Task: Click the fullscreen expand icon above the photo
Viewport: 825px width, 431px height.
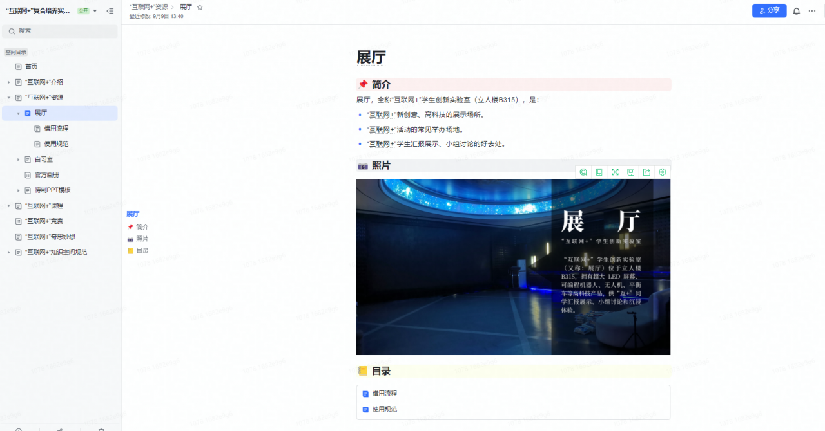Action: tap(615, 172)
